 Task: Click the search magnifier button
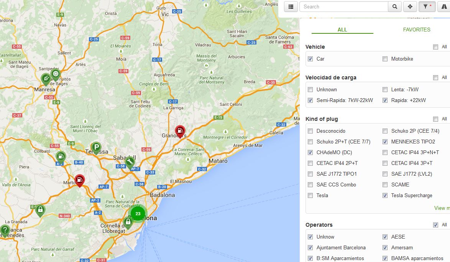395,7
